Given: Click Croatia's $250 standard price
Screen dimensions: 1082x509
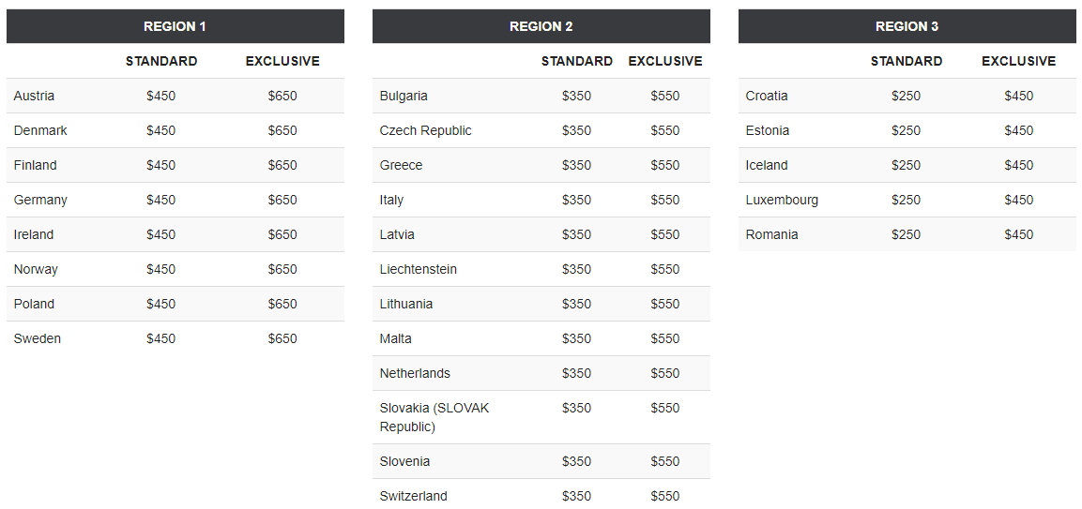Looking at the screenshot, I should (x=906, y=96).
